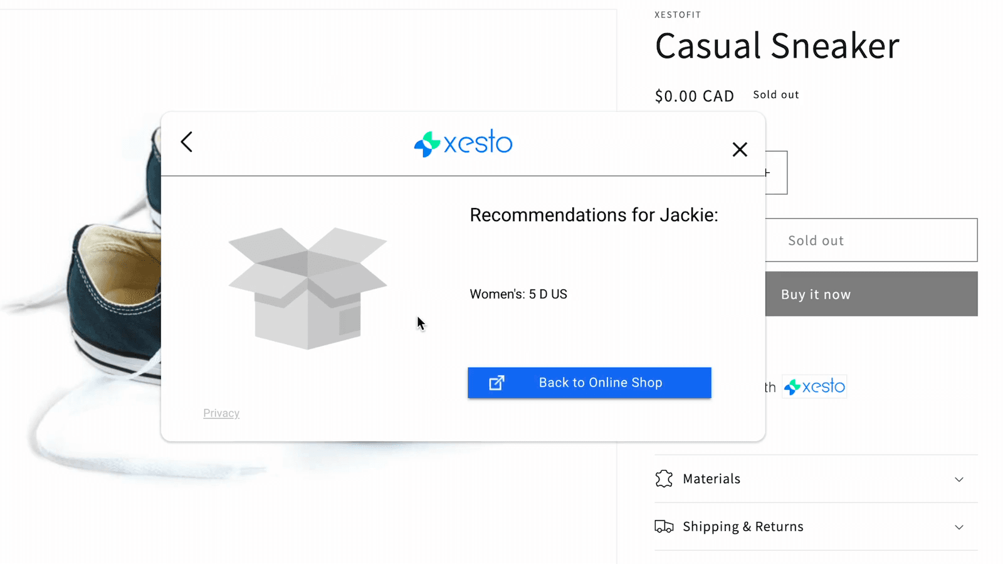Click the external-link icon on the blue button
The width and height of the screenshot is (1003, 564).
[496, 382]
